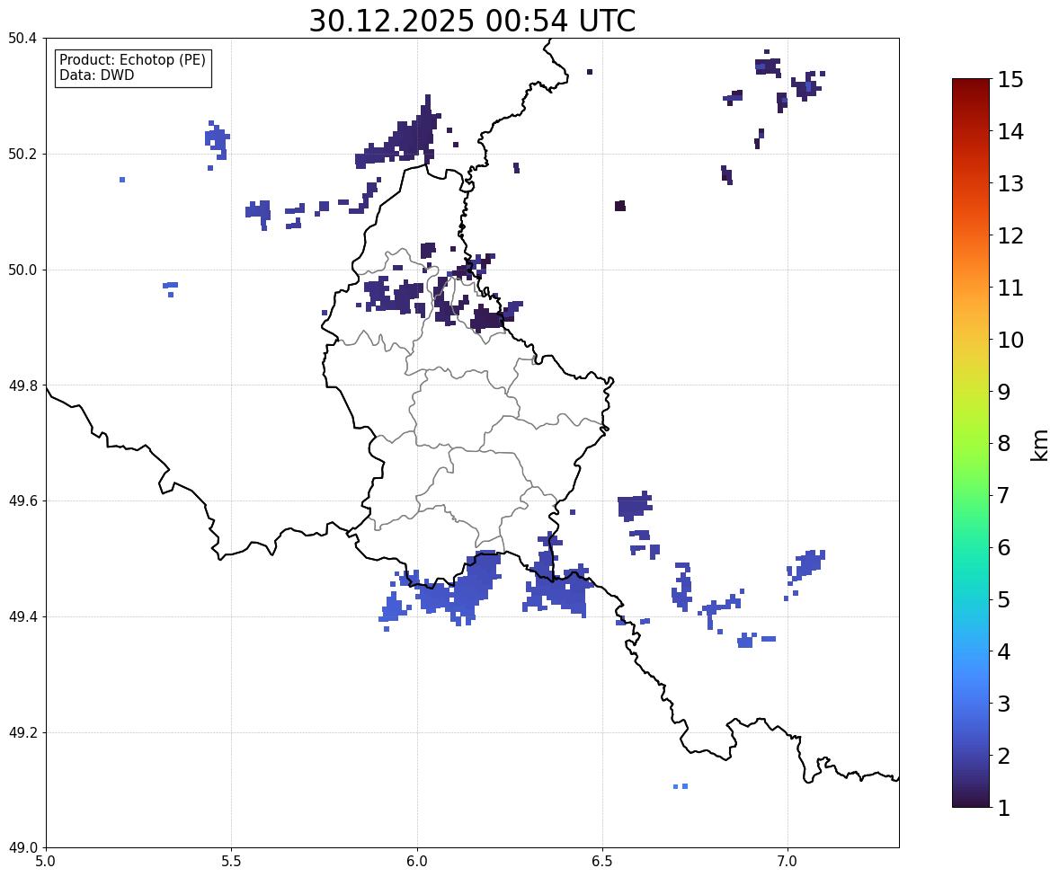Viewport: 1059px width, 877px height.
Task: Click the colorbar unit label 'km'
Action: [1040, 445]
